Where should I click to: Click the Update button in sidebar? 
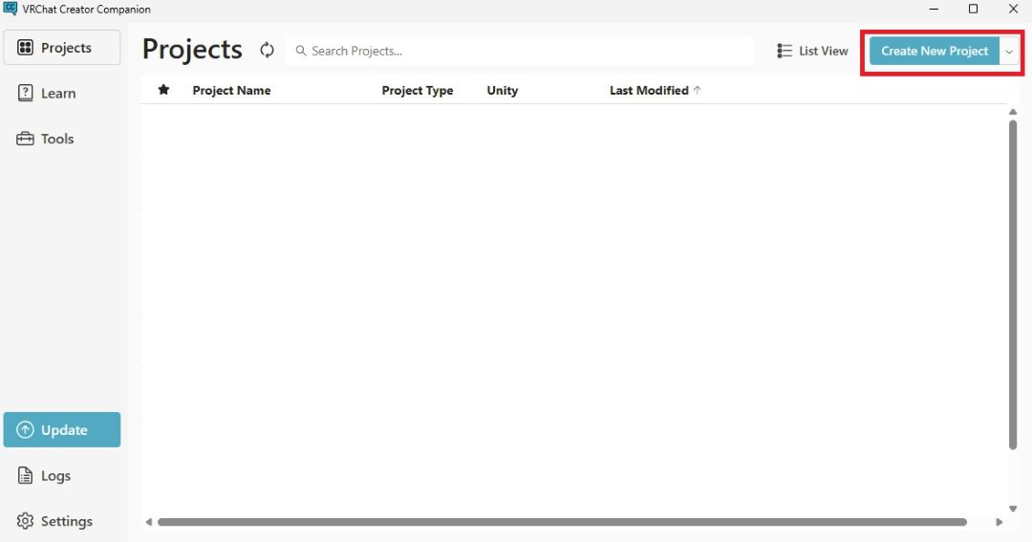[x=62, y=430]
